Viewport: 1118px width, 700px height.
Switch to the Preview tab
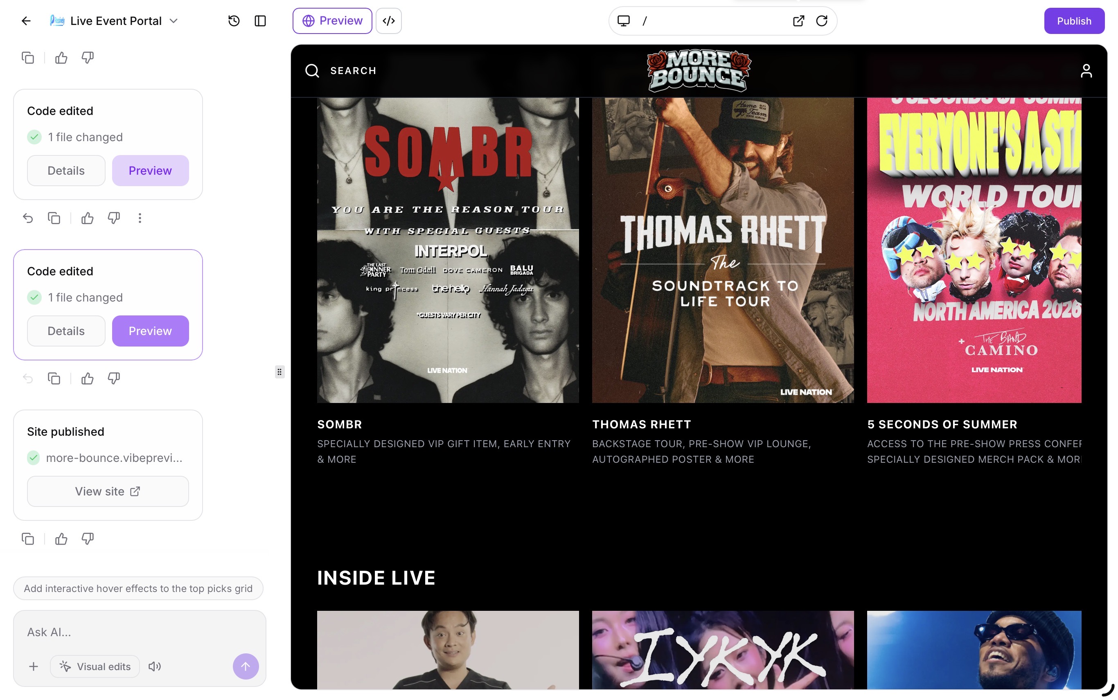point(332,21)
